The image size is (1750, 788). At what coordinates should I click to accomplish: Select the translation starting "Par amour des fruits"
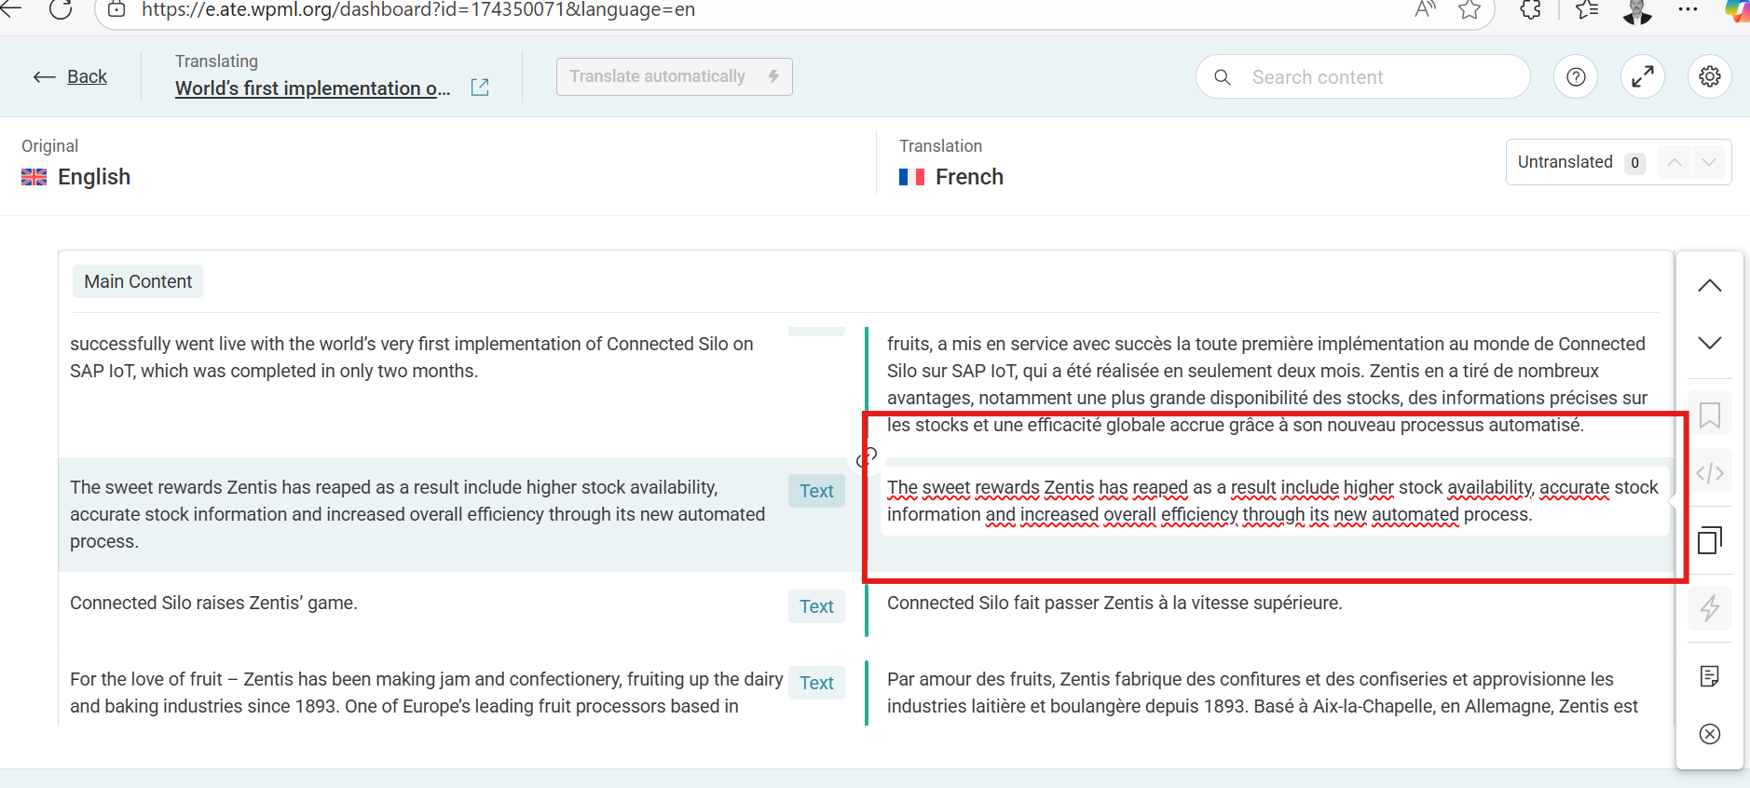coord(1263,693)
